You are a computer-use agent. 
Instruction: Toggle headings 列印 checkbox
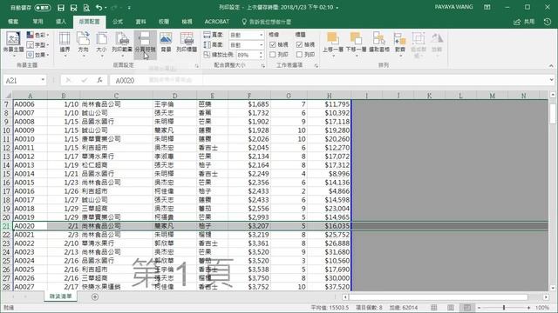click(x=299, y=55)
